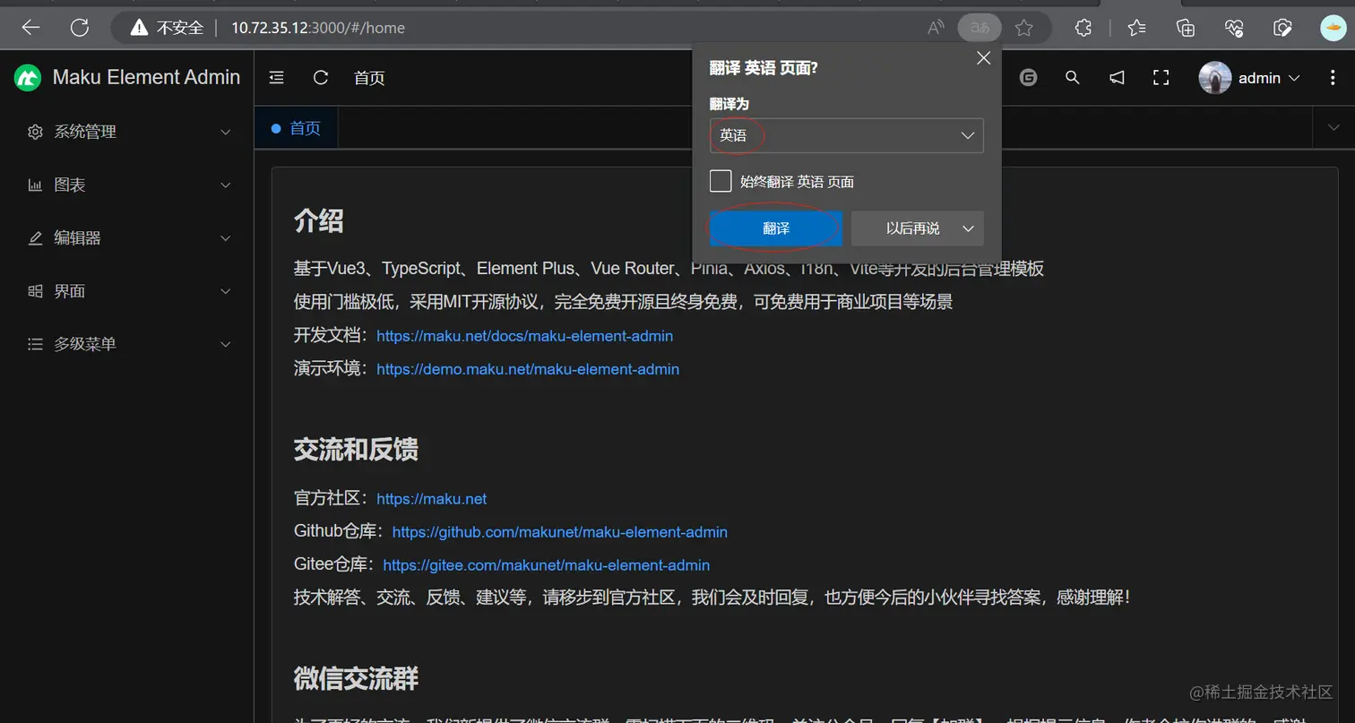Go back using the browser back arrow
1355x723 pixels.
pos(31,28)
